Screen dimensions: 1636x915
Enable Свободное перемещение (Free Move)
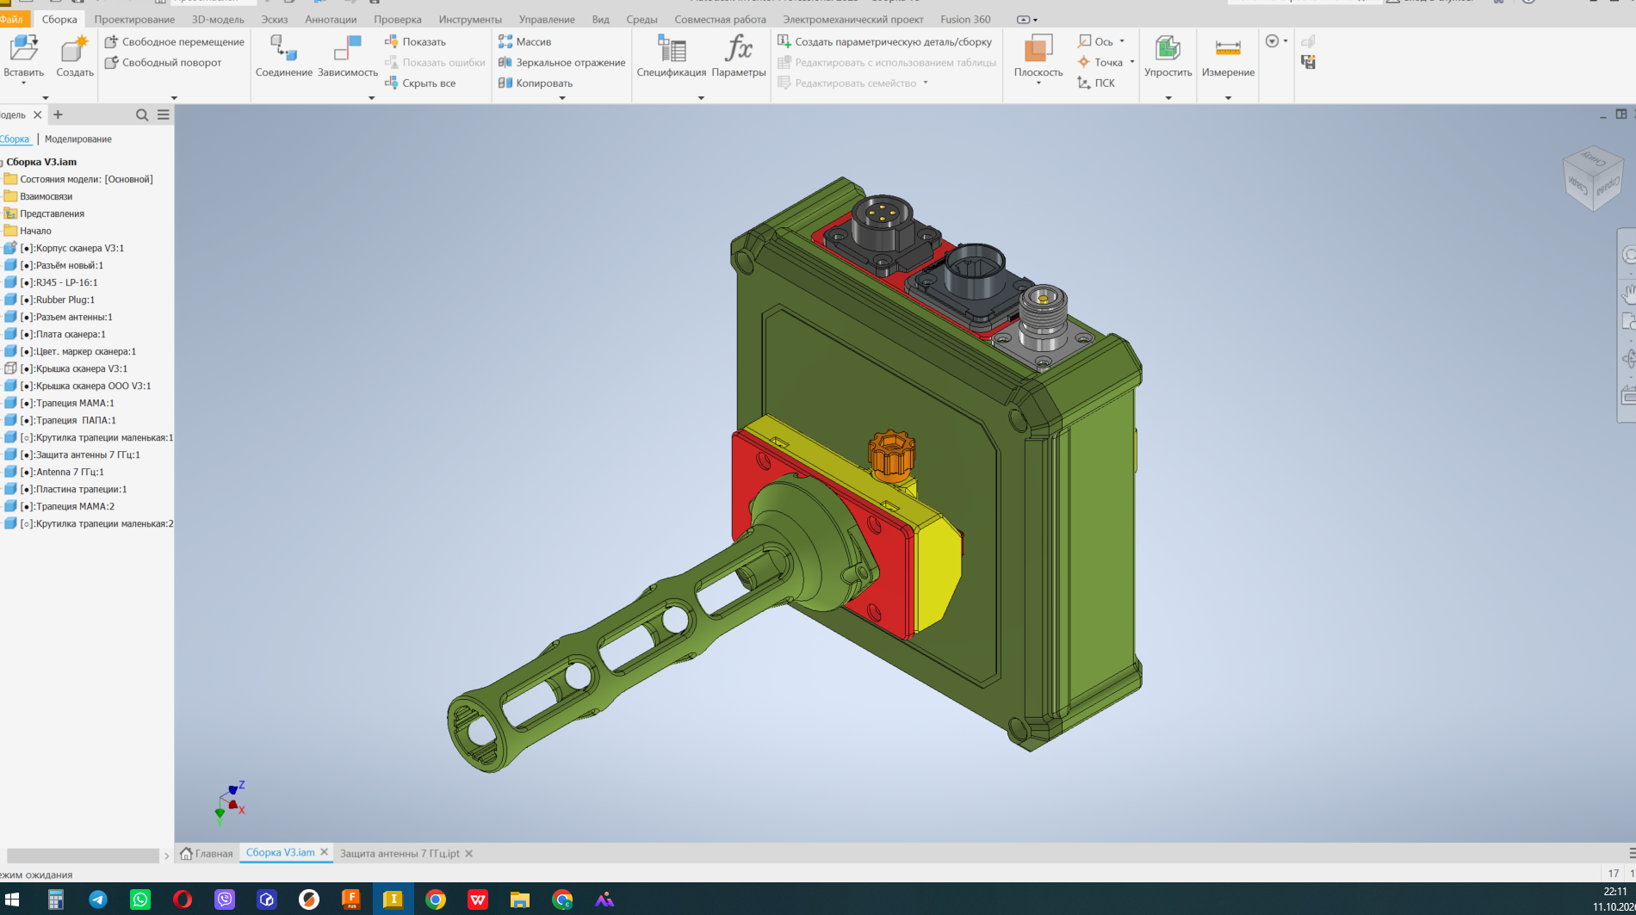tap(174, 41)
